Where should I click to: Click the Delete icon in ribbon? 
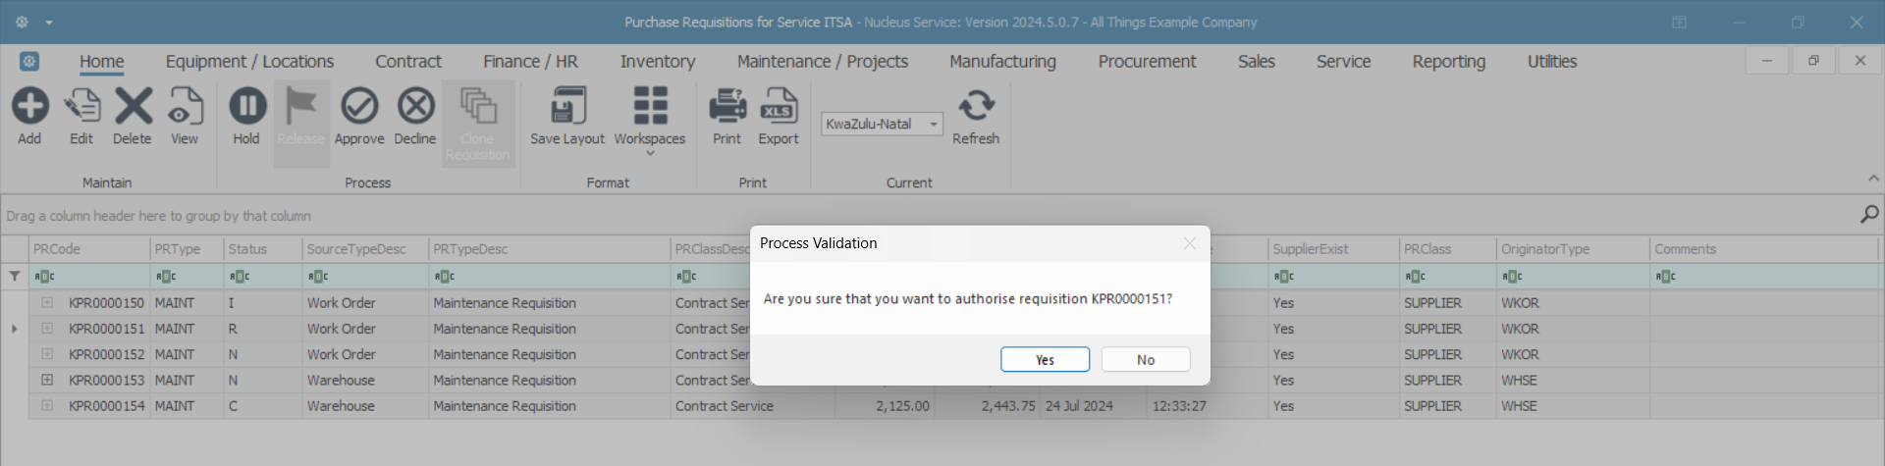click(x=133, y=107)
